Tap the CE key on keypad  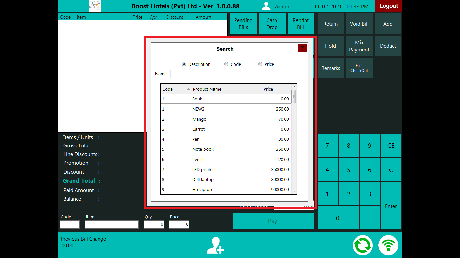tap(391, 145)
